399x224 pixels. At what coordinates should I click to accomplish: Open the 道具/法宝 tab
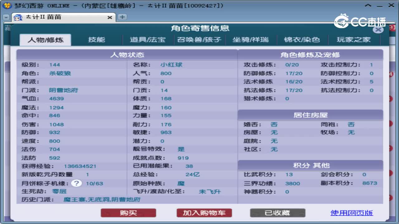(147, 40)
